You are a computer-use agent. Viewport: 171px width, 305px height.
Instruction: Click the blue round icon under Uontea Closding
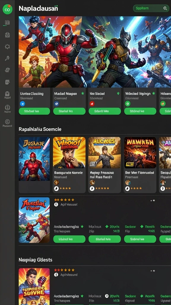(23, 104)
